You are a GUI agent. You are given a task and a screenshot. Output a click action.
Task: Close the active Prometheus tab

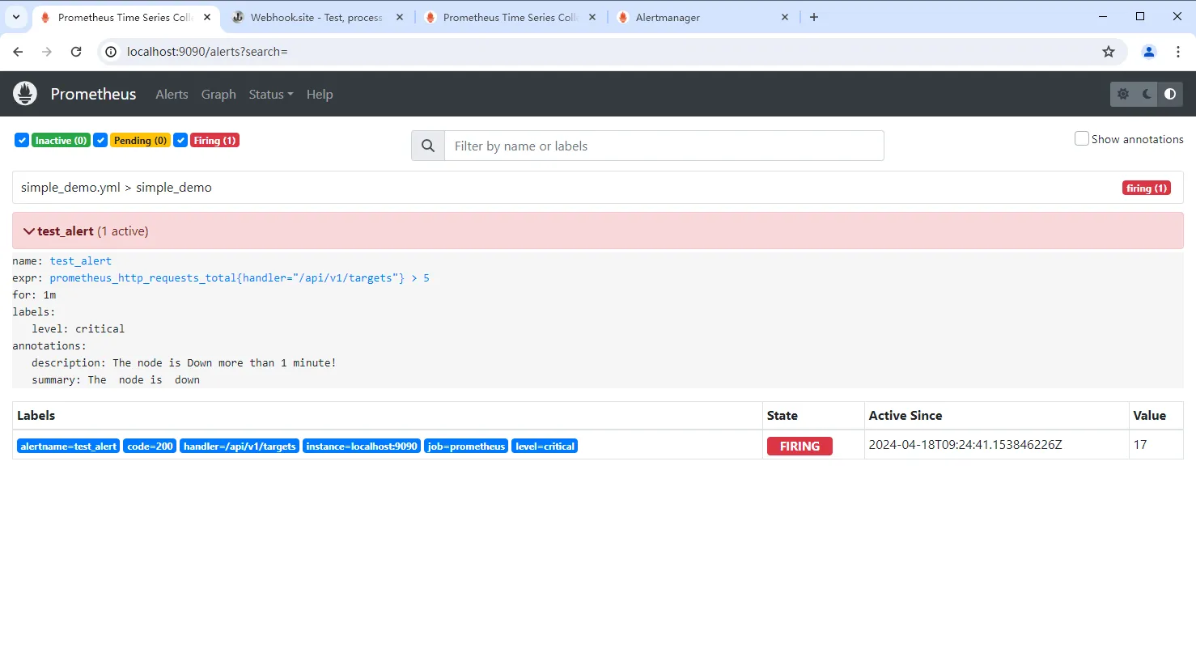pyautogui.click(x=207, y=17)
